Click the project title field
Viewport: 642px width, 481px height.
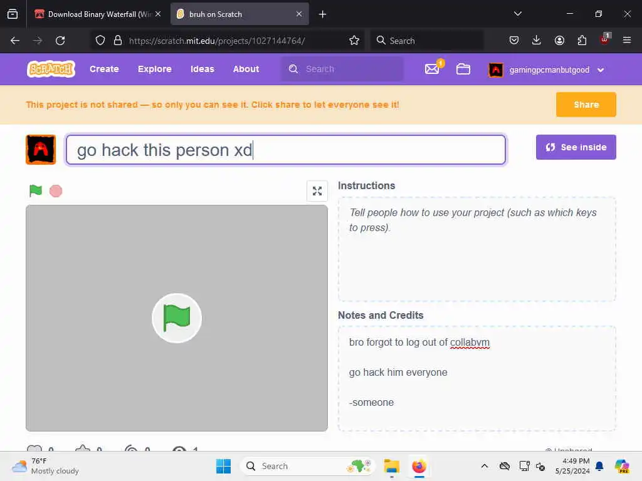[x=285, y=150]
